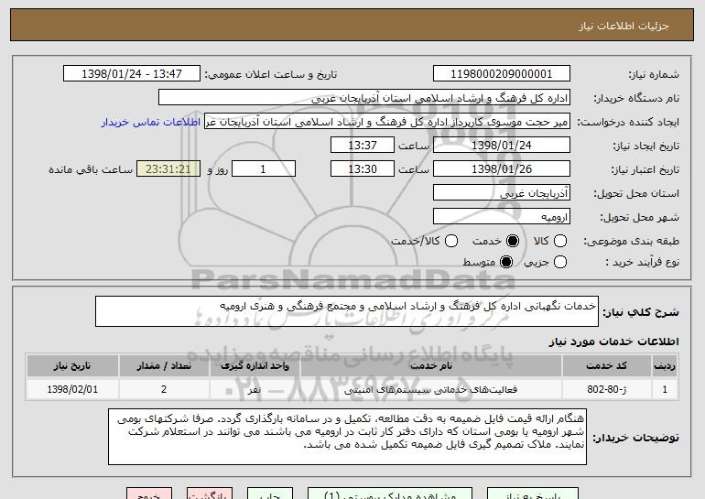Click the quantity cell showing 2
This screenshot has height=499, width=705.
click(164, 389)
